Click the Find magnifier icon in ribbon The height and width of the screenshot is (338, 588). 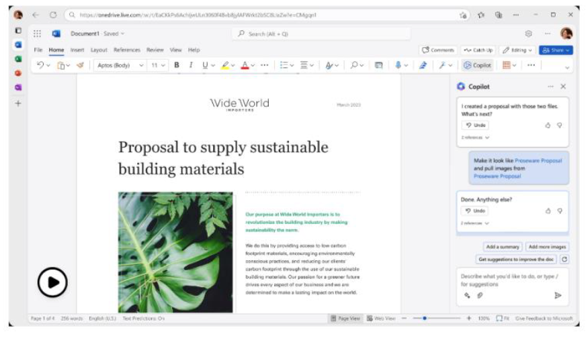tap(353, 65)
